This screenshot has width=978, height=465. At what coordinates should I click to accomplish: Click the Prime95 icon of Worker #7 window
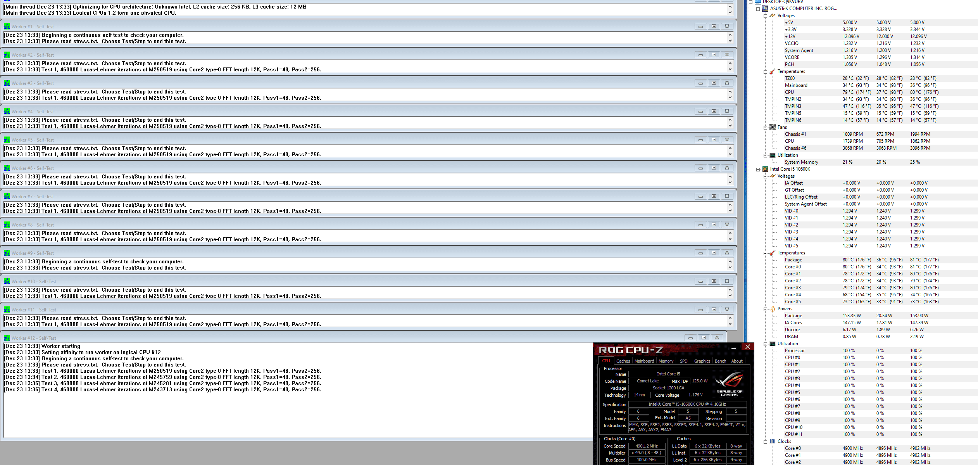click(x=7, y=196)
